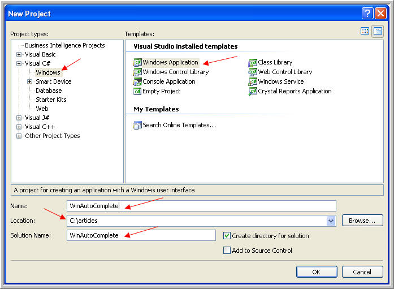Expand the Smart Device node
The width and height of the screenshot is (394, 289).
(x=29, y=81)
